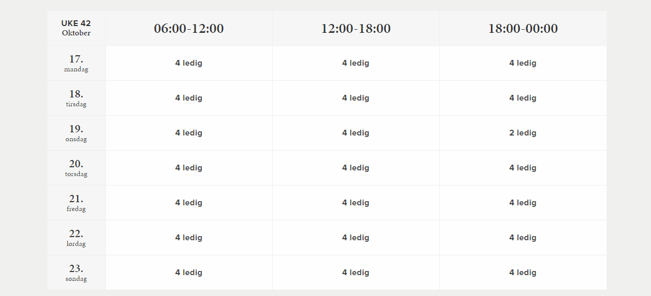
Task: Pick Sunday 23 slot 06:00-12:00
Action: click(x=189, y=273)
